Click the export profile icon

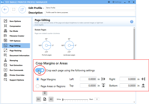22,9
